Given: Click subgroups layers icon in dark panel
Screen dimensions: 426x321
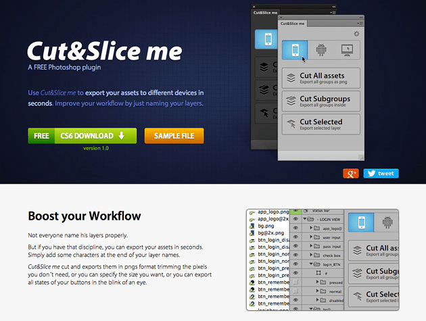Looking at the screenshot, I should click(264, 90).
